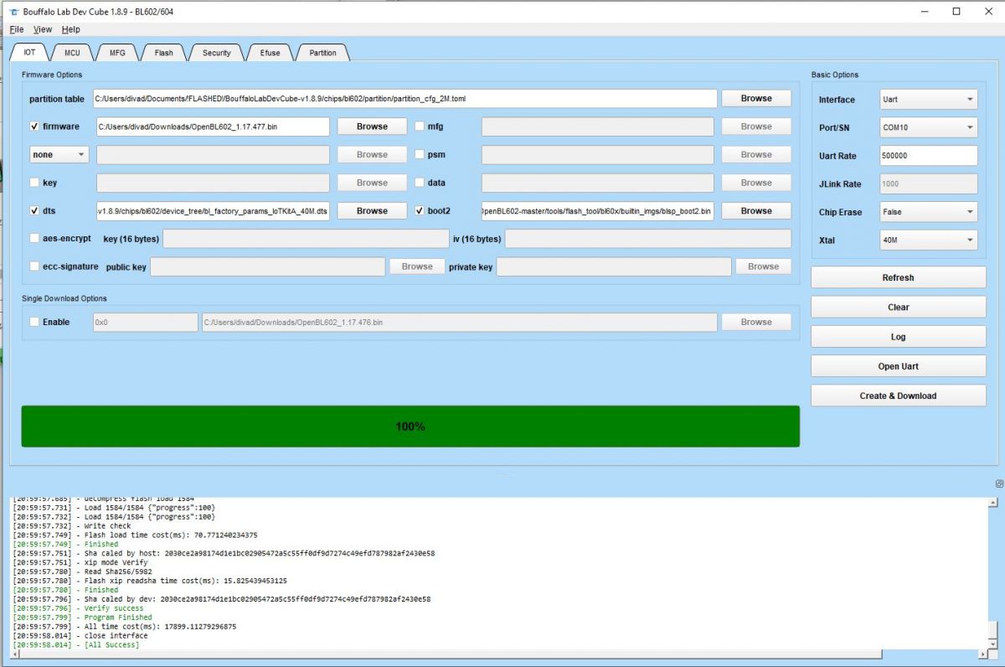Open the Partition tab
Viewport: 1005px width, 667px height.
point(323,53)
